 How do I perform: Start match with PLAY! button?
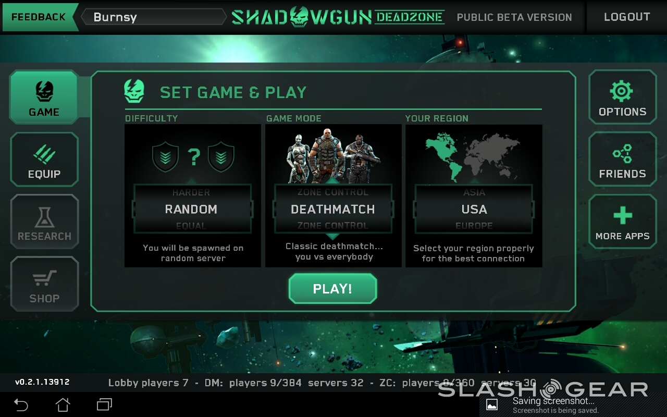click(x=332, y=288)
